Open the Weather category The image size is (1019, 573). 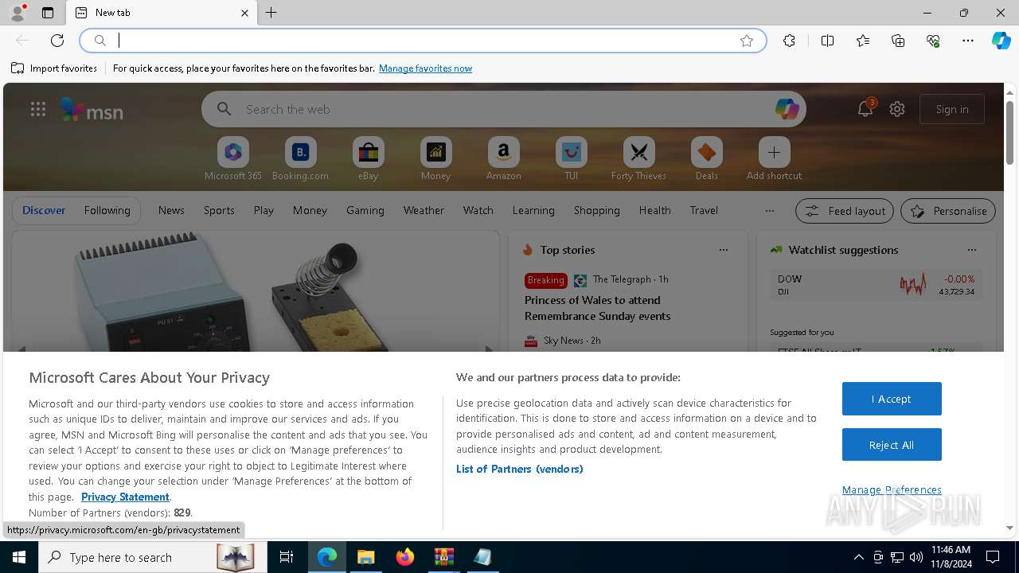tap(424, 210)
